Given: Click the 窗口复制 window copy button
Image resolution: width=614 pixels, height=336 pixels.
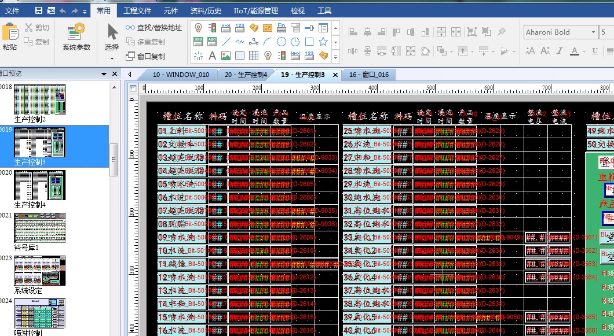Looking at the screenshot, I should pos(146,56).
